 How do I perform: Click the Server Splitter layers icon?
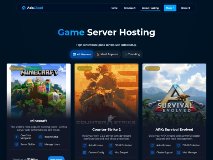tap(17, 144)
